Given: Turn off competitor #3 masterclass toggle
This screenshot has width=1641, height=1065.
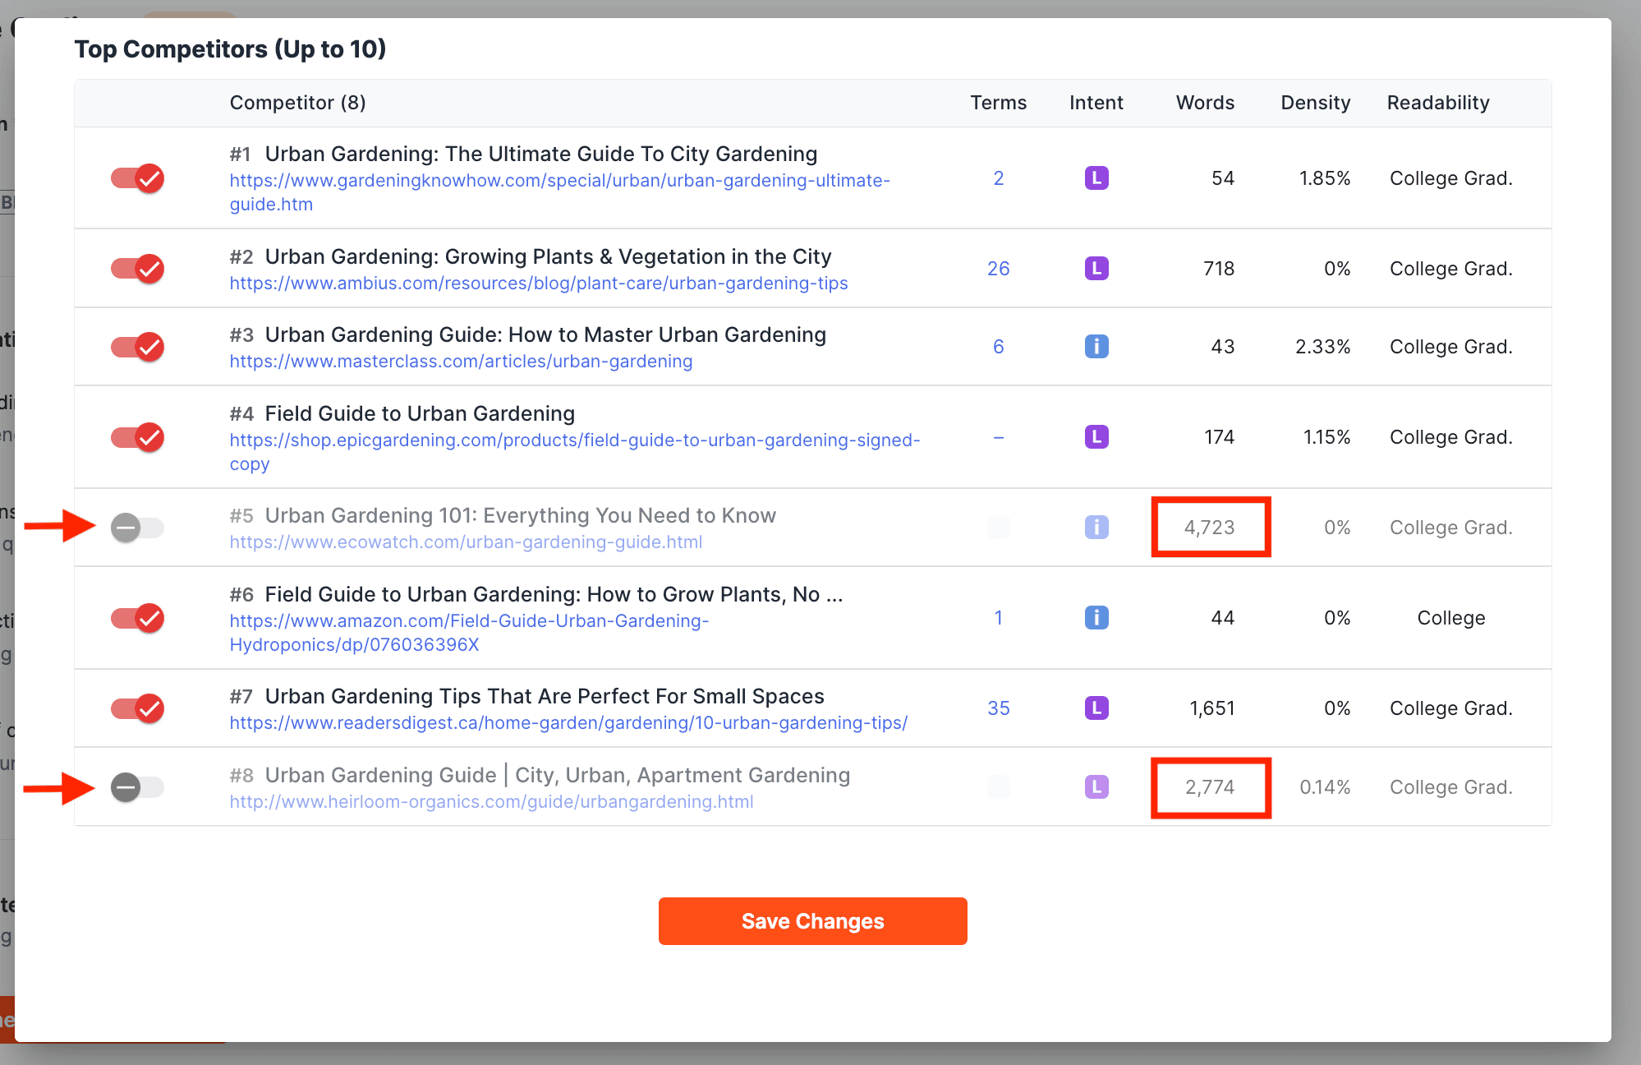Looking at the screenshot, I should (x=137, y=347).
